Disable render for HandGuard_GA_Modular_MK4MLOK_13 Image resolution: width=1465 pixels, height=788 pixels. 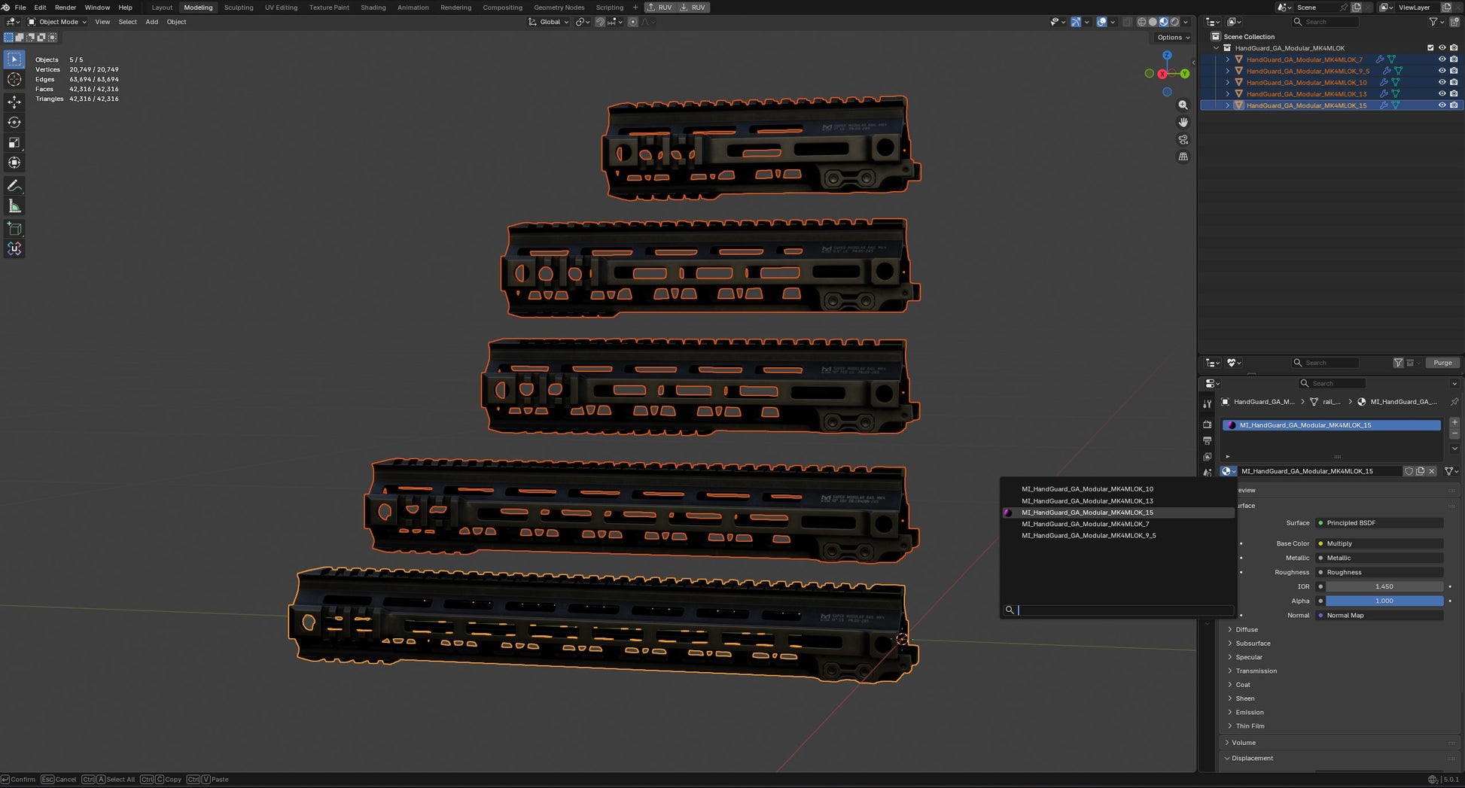click(x=1454, y=94)
